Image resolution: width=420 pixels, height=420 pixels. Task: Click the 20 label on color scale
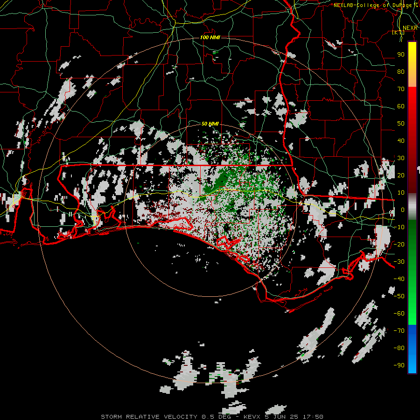tap(401, 175)
